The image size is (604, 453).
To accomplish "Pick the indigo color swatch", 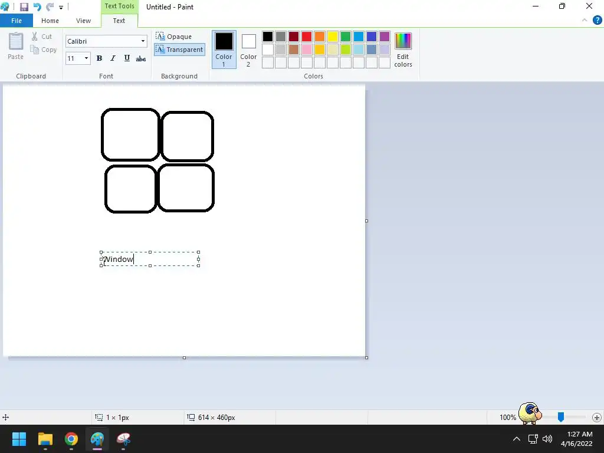I will pyautogui.click(x=372, y=37).
